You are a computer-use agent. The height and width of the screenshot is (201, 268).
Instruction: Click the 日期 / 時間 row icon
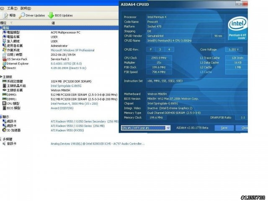(x=5, y=54)
